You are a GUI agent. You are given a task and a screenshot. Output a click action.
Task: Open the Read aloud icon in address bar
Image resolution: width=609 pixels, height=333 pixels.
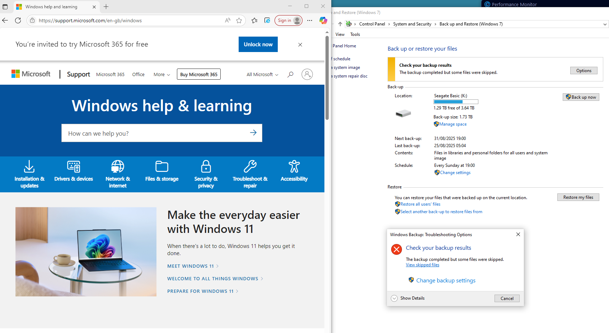click(228, 20)
